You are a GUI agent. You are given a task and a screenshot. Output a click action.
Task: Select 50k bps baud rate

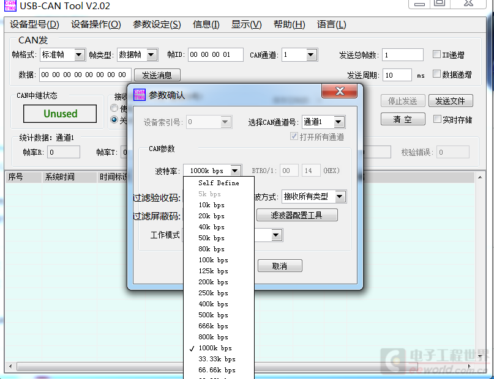click(x=219, y=238)
